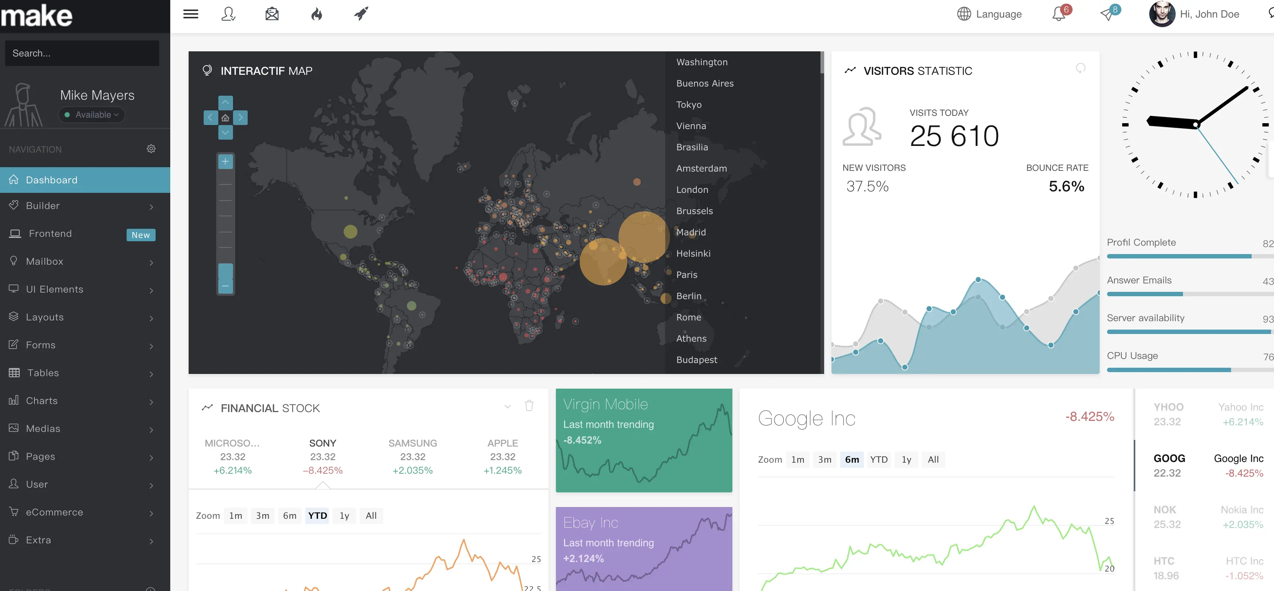
Task: Zoom out on the map with minus button
Action: coord(226,287)
